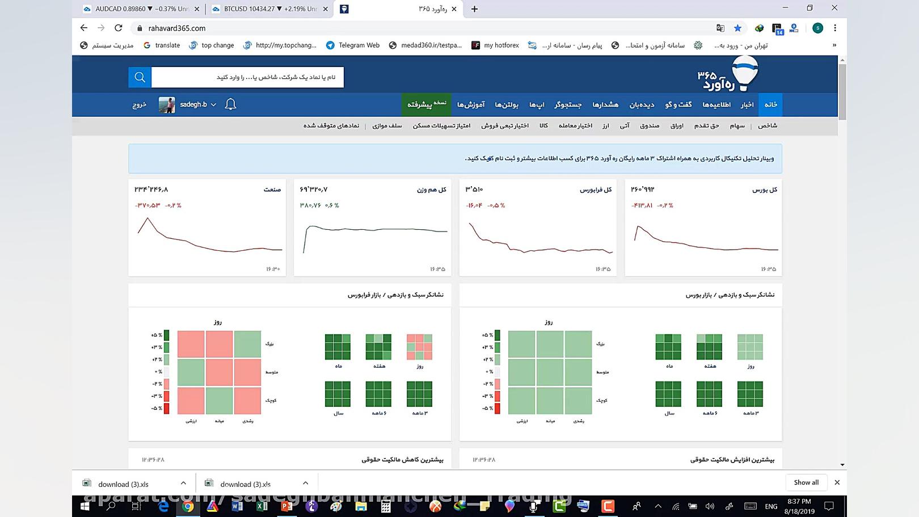Open Excel from the taskbar
The width and height of the screenshot is (919, 517).
pos(262,506)
